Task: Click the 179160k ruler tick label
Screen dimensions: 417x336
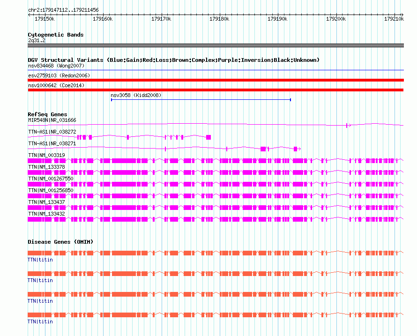Action: click(x=103, y=19)
